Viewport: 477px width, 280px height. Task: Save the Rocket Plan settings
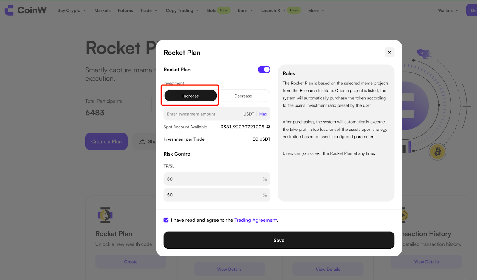[279, 240]
